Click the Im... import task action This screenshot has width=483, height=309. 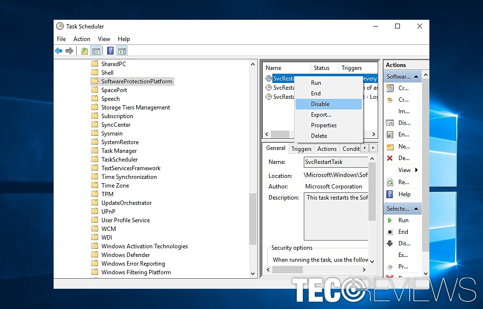click(404, 111)
